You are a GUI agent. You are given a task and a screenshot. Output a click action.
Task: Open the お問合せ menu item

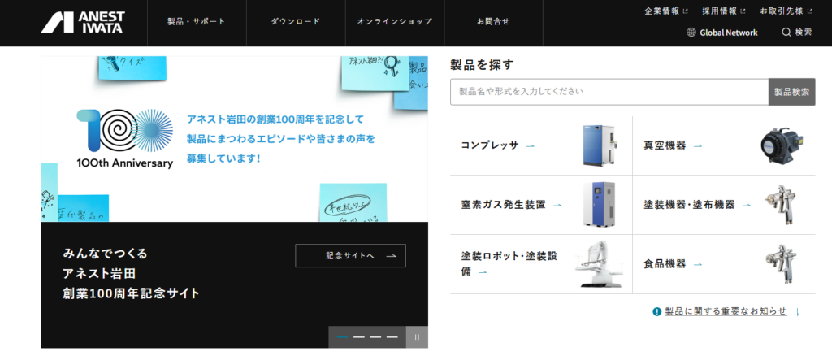(493, 22)
